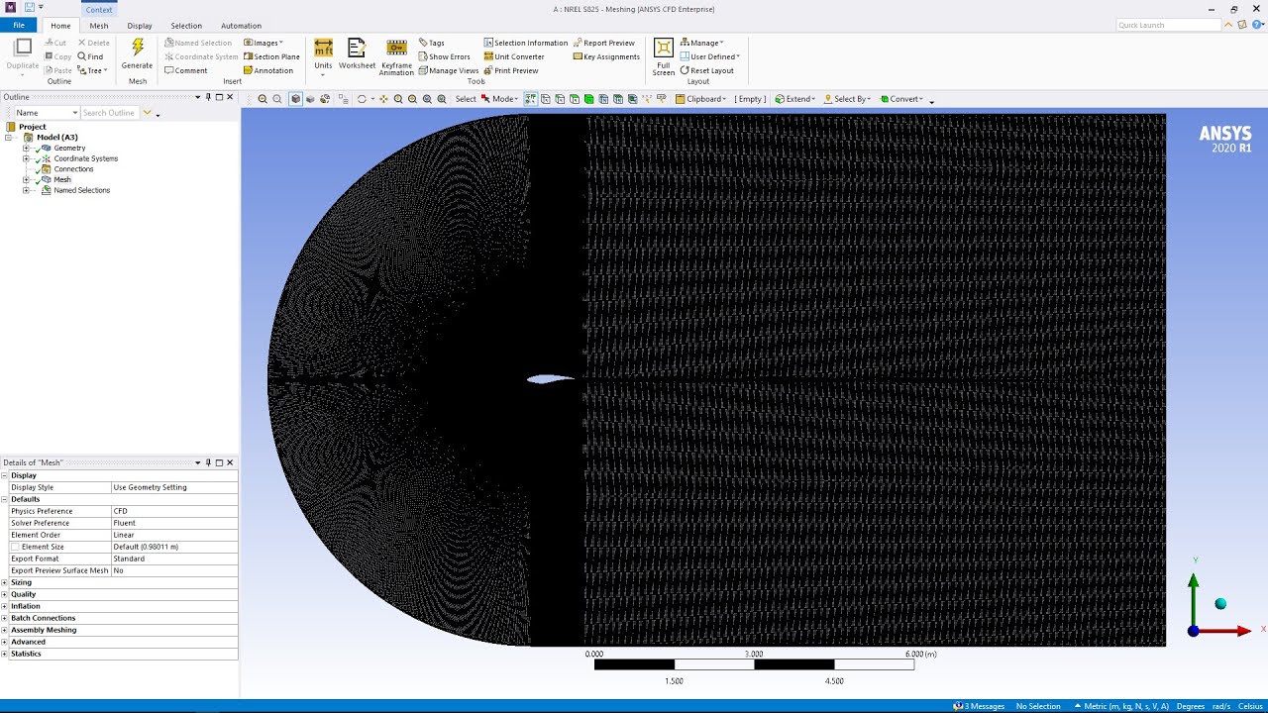Open the File menu
Viewport: 1268px width, 713px height.
tap(18, 25)
